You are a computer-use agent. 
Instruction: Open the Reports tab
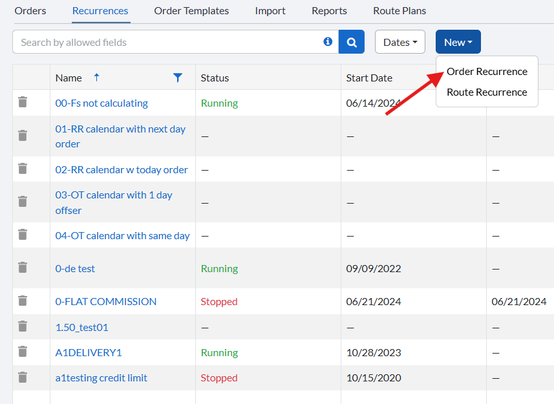point(329,11)
